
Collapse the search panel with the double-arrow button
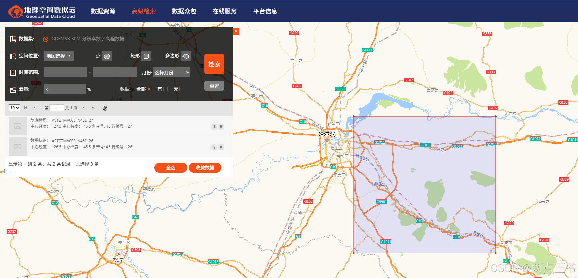pyautogui.click(x=236, y=31)
